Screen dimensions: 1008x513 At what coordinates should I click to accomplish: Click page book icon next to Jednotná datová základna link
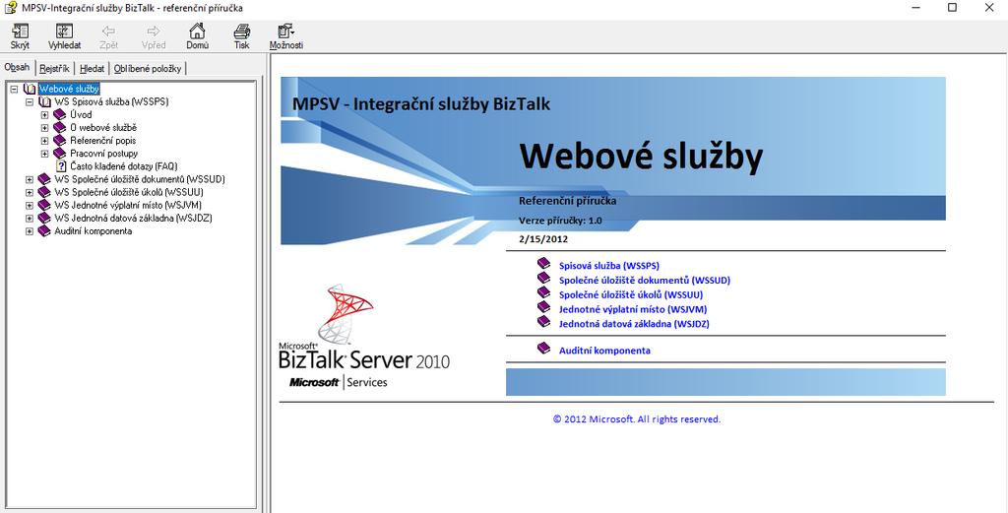pos(543,322)
